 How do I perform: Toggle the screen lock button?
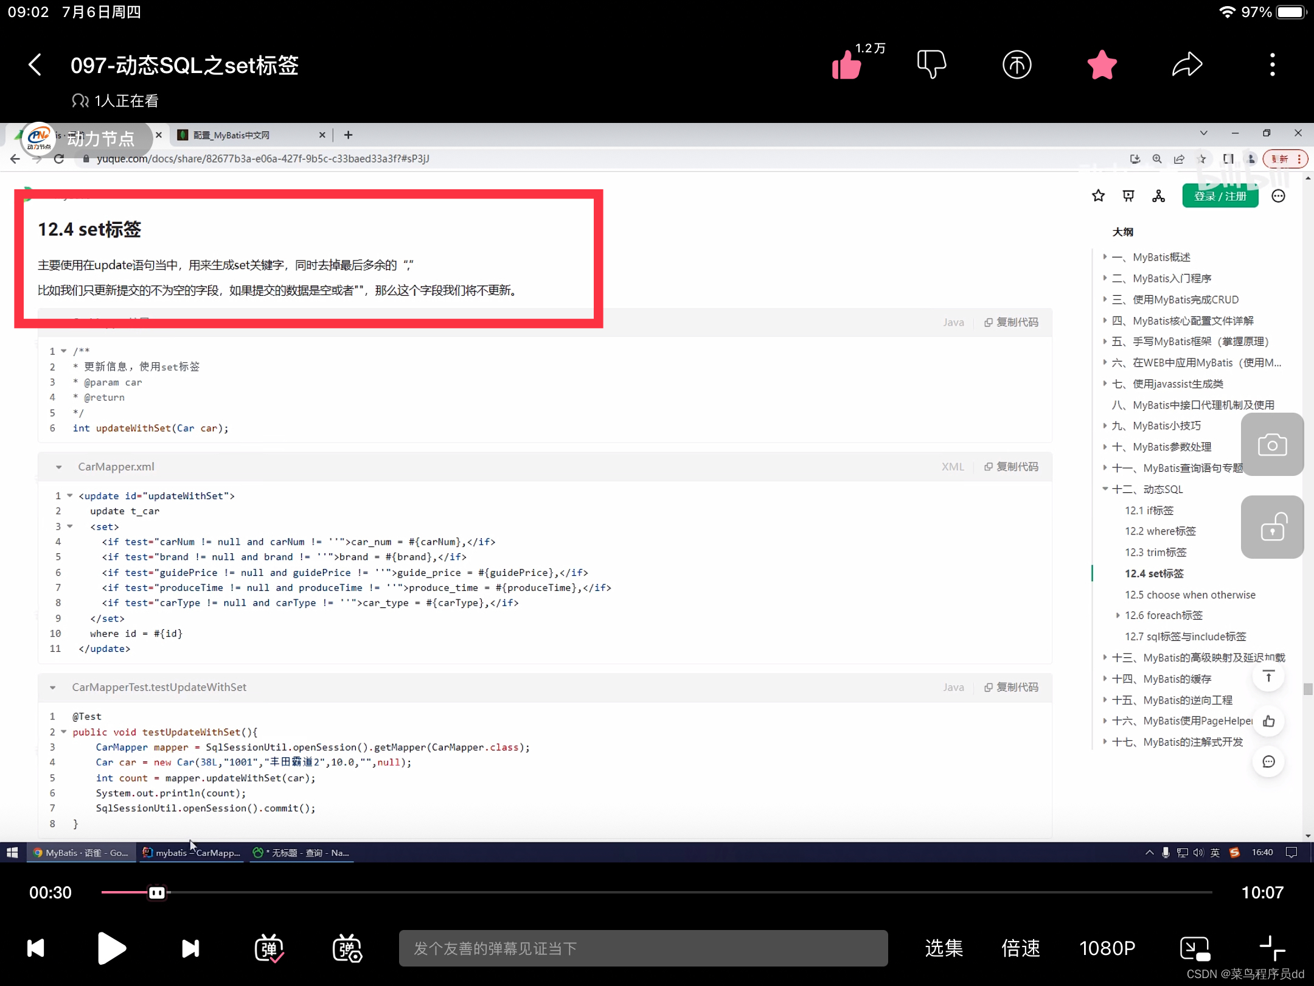1272,527
